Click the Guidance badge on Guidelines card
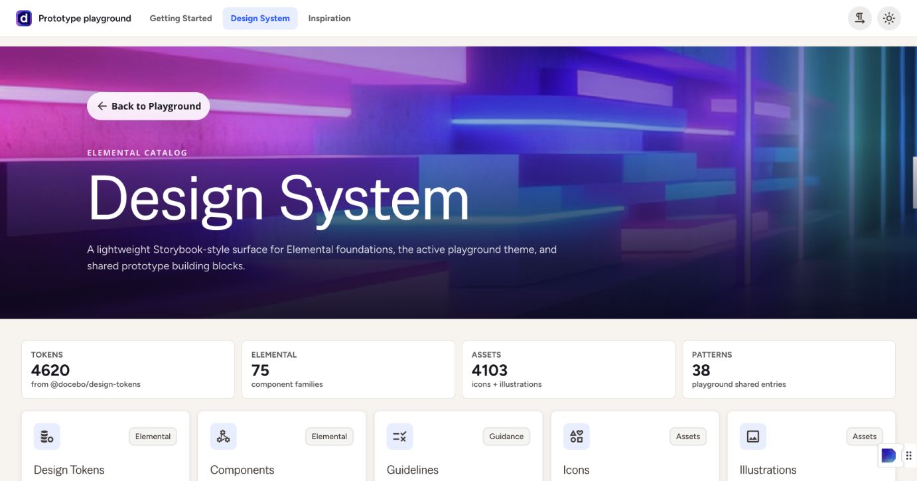917x481 pixels. tap(506, 437)
